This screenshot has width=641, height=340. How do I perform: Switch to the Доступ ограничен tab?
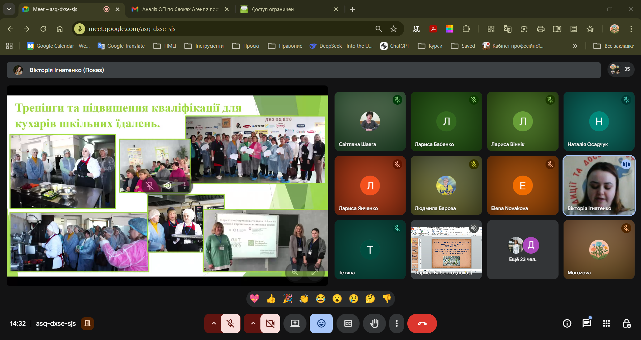click(287, 9)
